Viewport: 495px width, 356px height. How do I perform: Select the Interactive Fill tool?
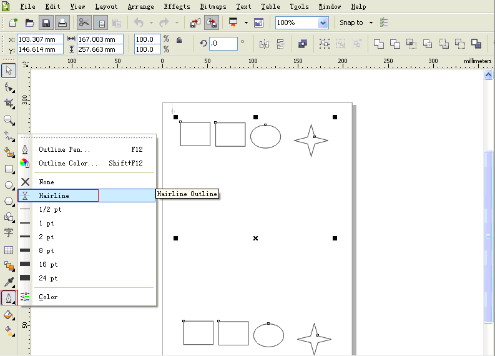[x=9, y=331]
